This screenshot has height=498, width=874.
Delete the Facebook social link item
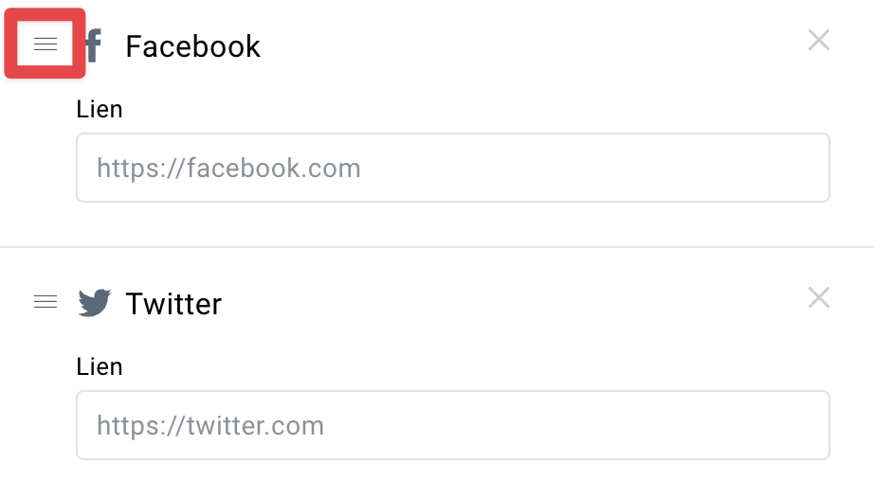(x=819, y=40)
